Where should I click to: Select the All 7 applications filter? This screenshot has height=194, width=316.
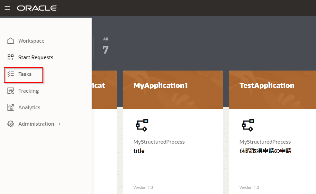[x=105, y=46]
